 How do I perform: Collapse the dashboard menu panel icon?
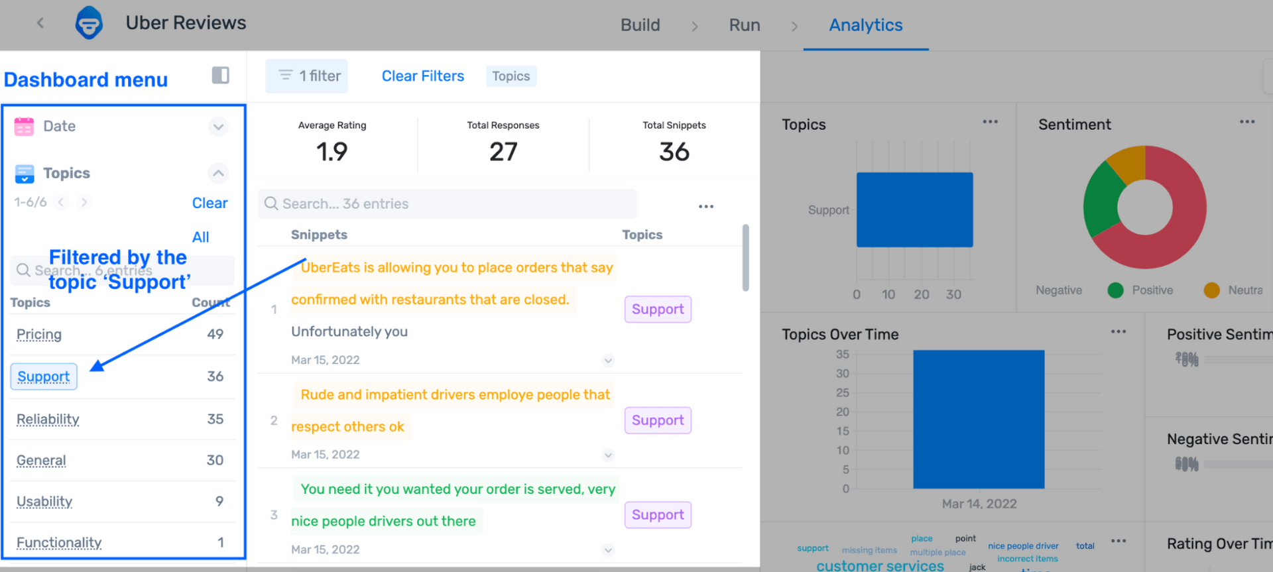[x=220, y=76]
